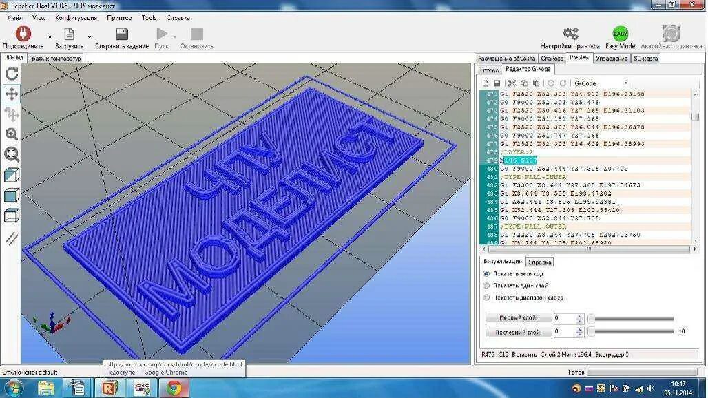Click the fit-to-view zoom icon
Viewport: 708px width, 398px height.
coord(12,154)
